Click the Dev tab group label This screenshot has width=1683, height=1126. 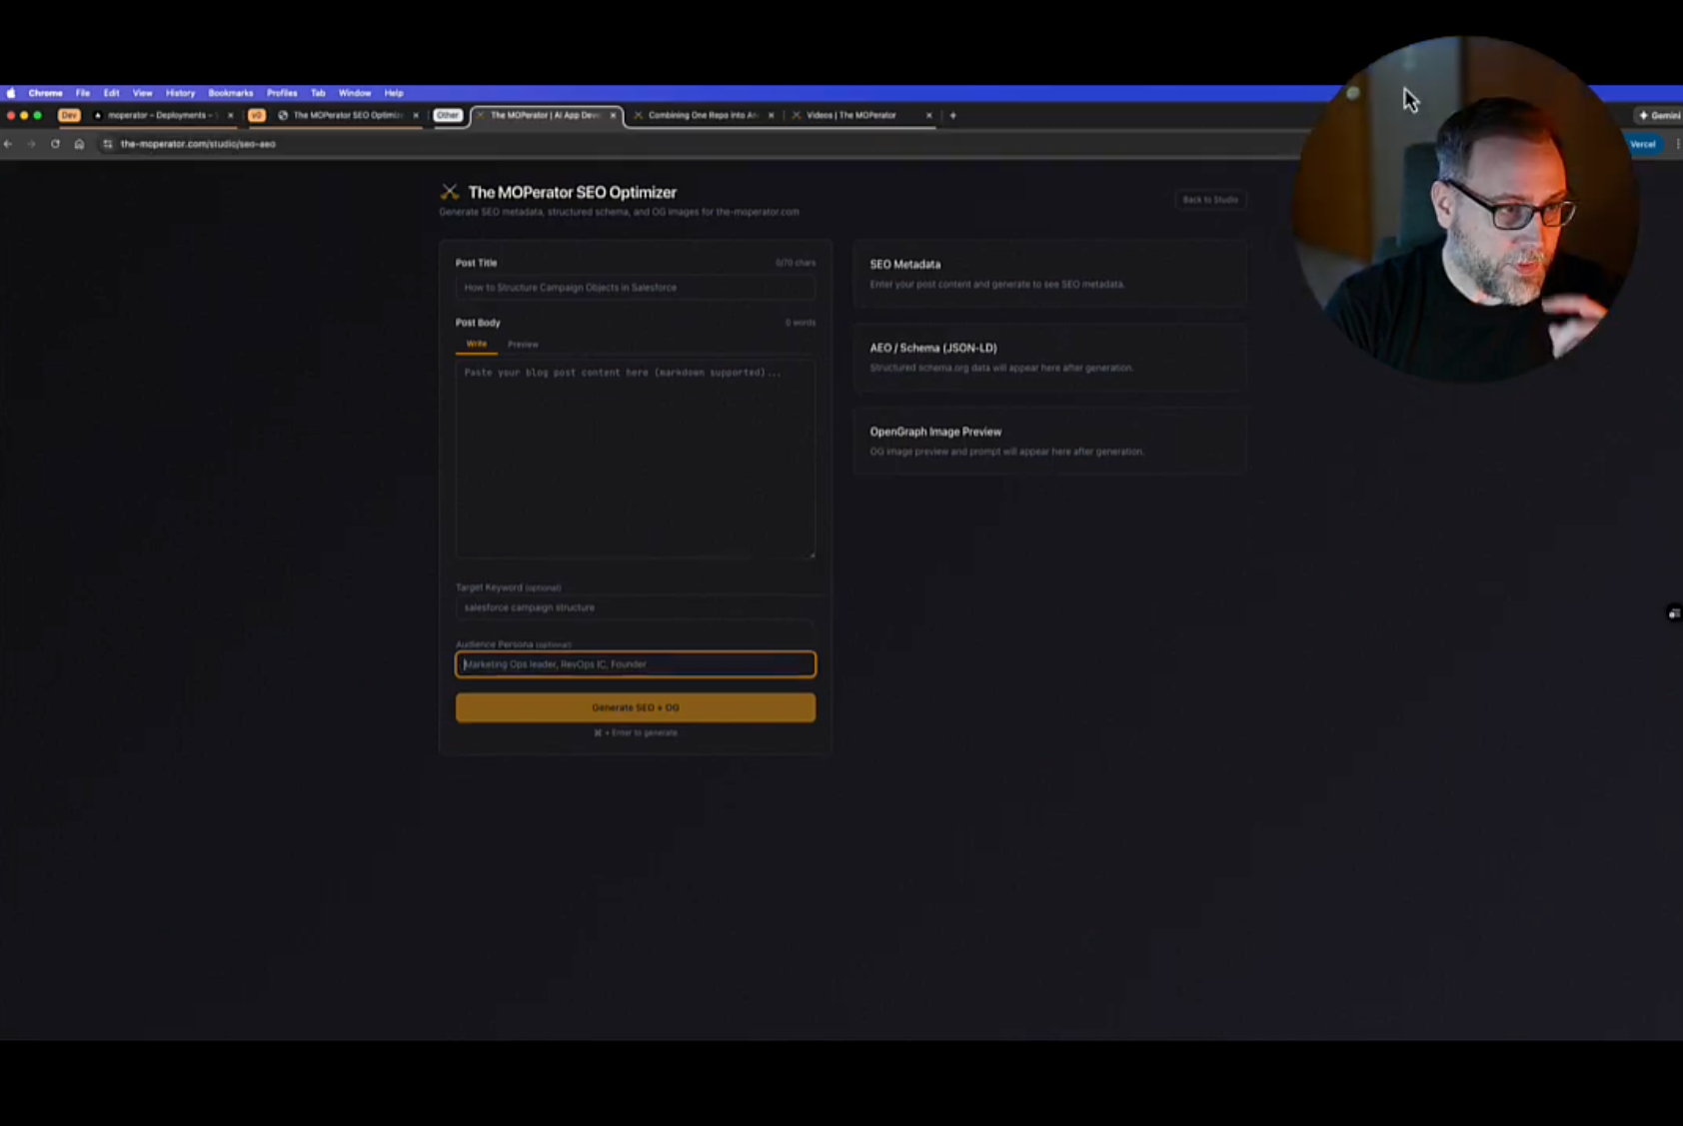(69, 115)
